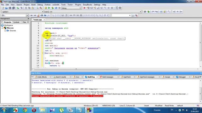Open the DoxyBlocks menu
This screenshot has width=202, height=113.
tap(87, 5)
